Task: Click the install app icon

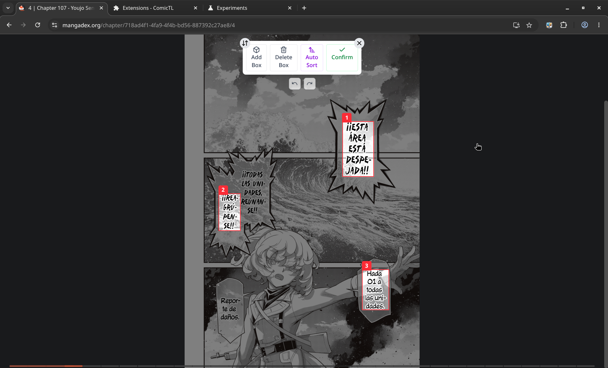Action: [x=516, y=25]
